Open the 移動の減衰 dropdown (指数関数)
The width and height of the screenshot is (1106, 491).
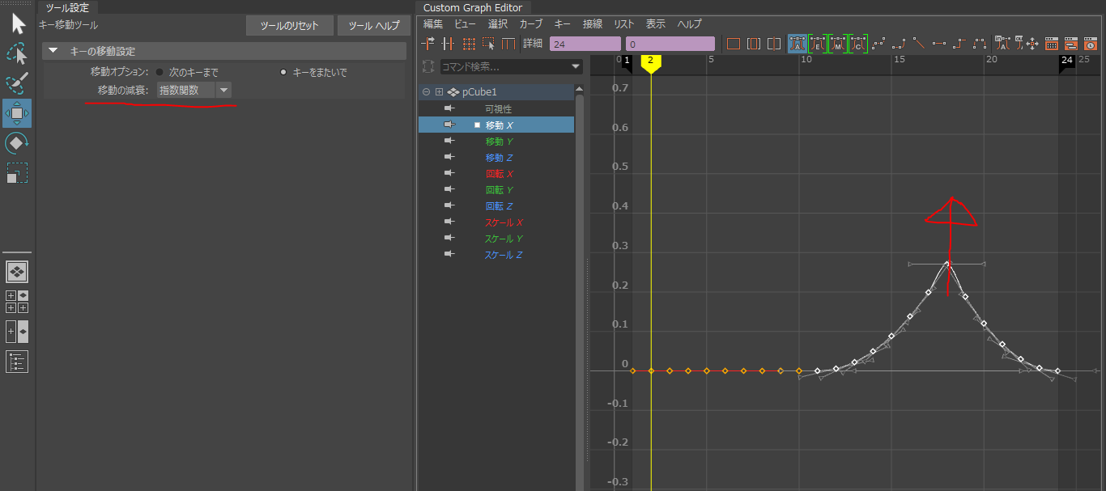pos(194,90)
